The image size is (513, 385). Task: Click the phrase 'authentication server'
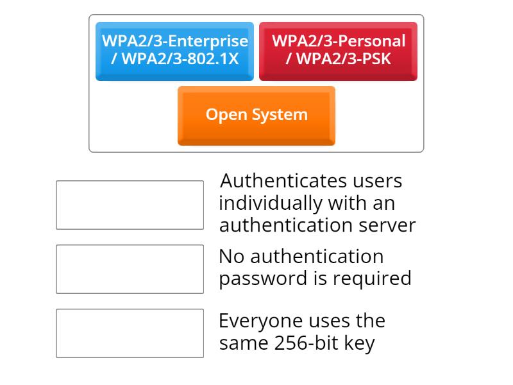[x=317, y=225]
